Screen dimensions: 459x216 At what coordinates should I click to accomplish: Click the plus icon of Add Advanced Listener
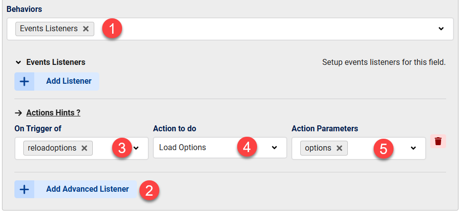click(x=24, y=189)
